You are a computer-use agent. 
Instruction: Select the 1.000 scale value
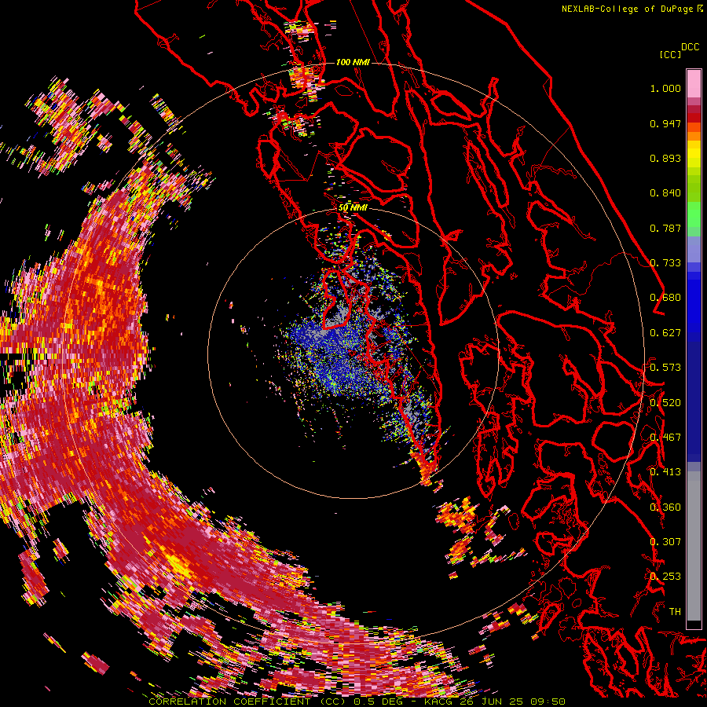click(665, 88)
